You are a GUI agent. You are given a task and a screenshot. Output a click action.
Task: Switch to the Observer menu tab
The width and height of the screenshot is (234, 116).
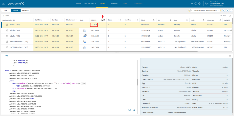coord(114,3)
